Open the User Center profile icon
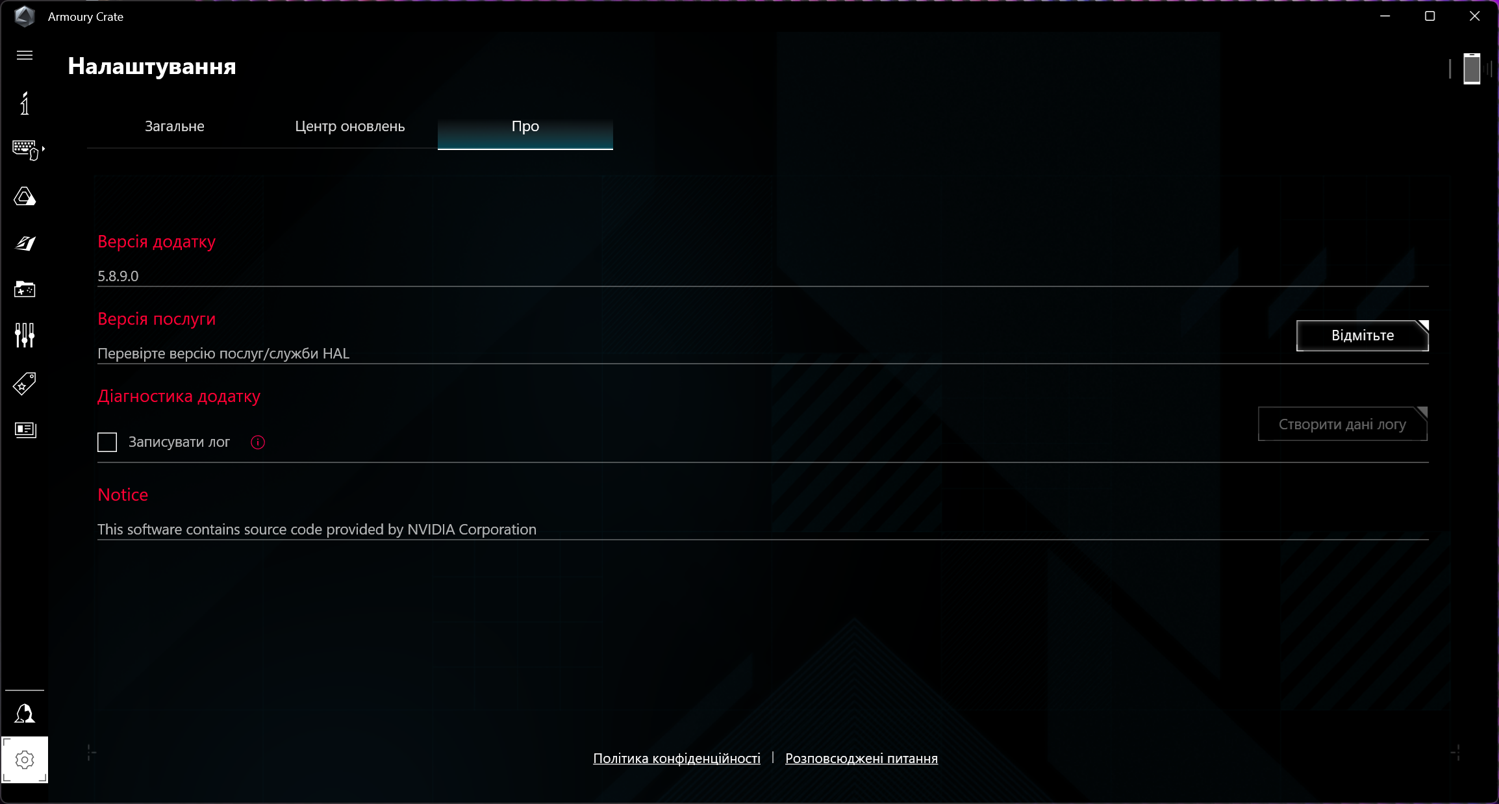Image resolution: width=1499 pixels, height=804 pixels. [25, 714]
